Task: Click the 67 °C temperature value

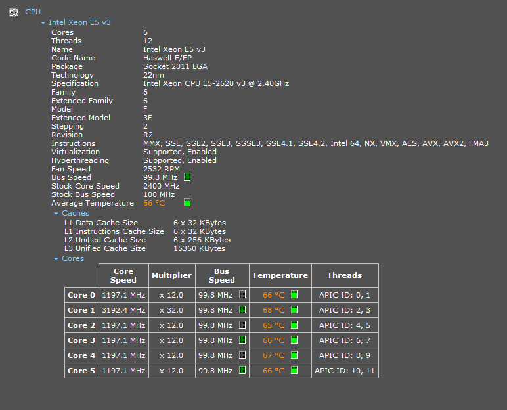Action: click(274, 355)
